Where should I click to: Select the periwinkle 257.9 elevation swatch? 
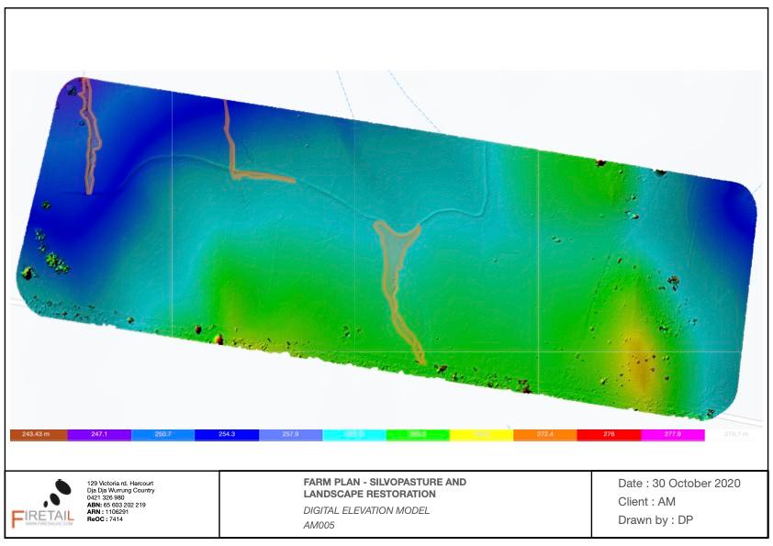tap(290, 434)
